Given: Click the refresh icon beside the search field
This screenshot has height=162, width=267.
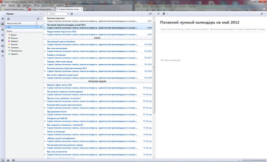Looking at the screenshot, I should click(72, 14).
